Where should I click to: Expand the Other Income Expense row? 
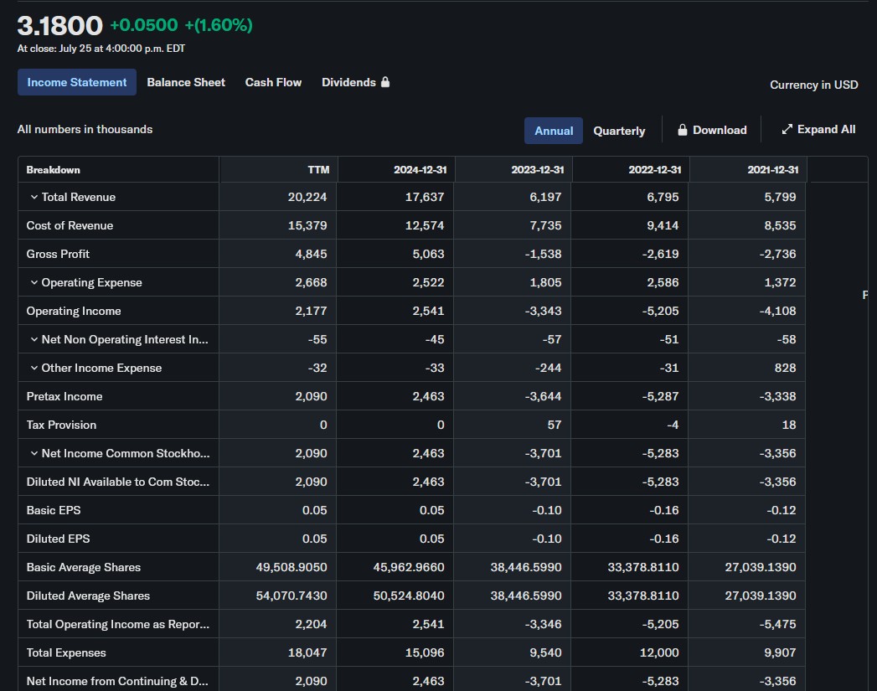click(x=34, y=368)
